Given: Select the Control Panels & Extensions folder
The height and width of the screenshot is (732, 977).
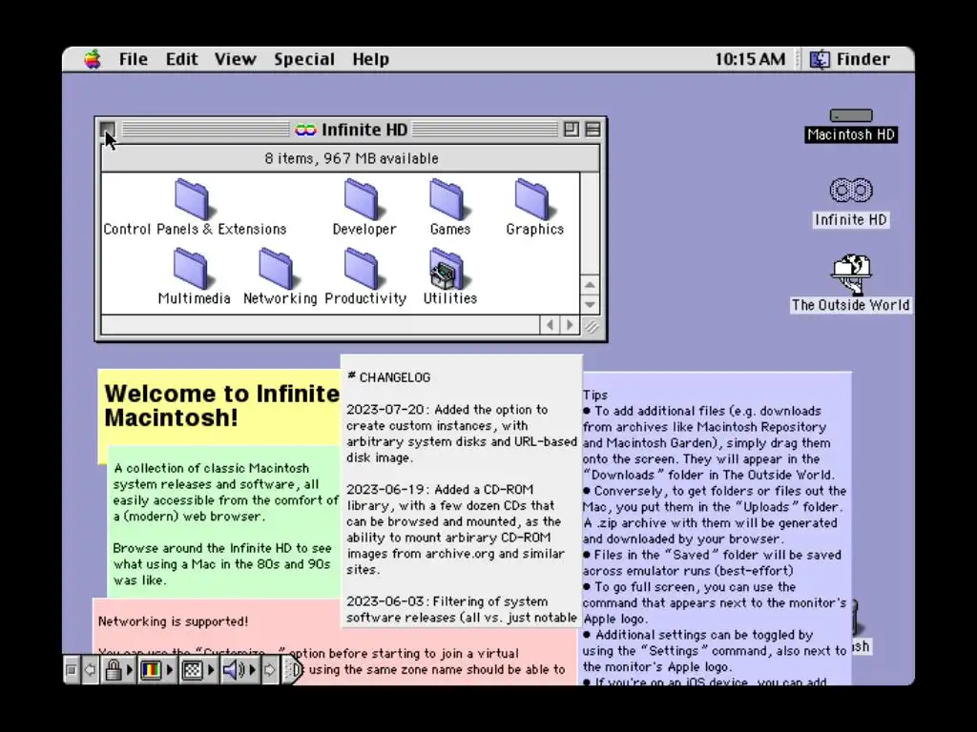Looking at the screenshot, I should pyautogui.click(x=195, y=209).
